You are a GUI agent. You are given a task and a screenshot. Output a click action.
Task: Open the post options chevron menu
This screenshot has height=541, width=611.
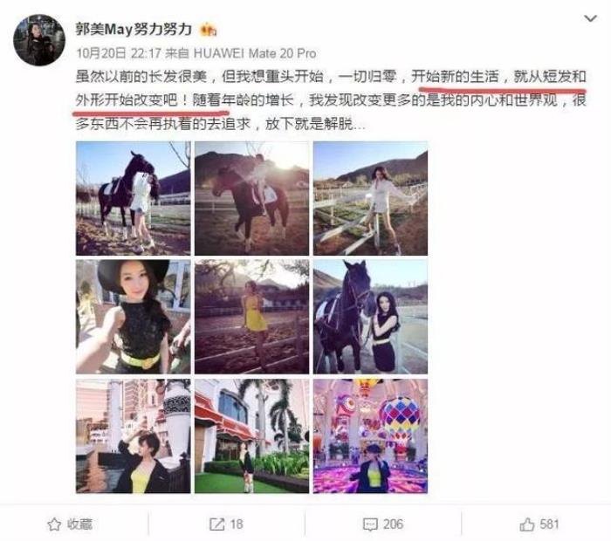(590, 18)
